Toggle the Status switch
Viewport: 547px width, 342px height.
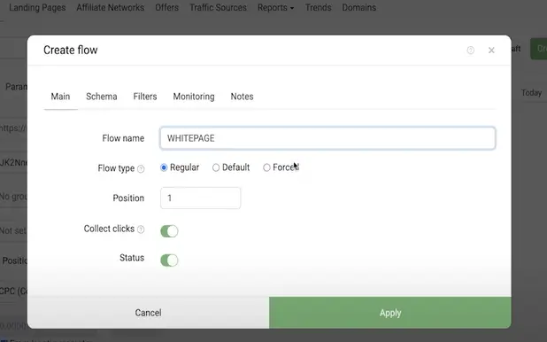click(x=169, y=260)
